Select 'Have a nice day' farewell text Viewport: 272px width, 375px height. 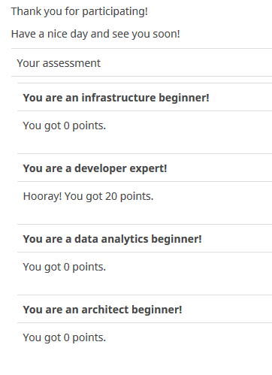[95, 34]
